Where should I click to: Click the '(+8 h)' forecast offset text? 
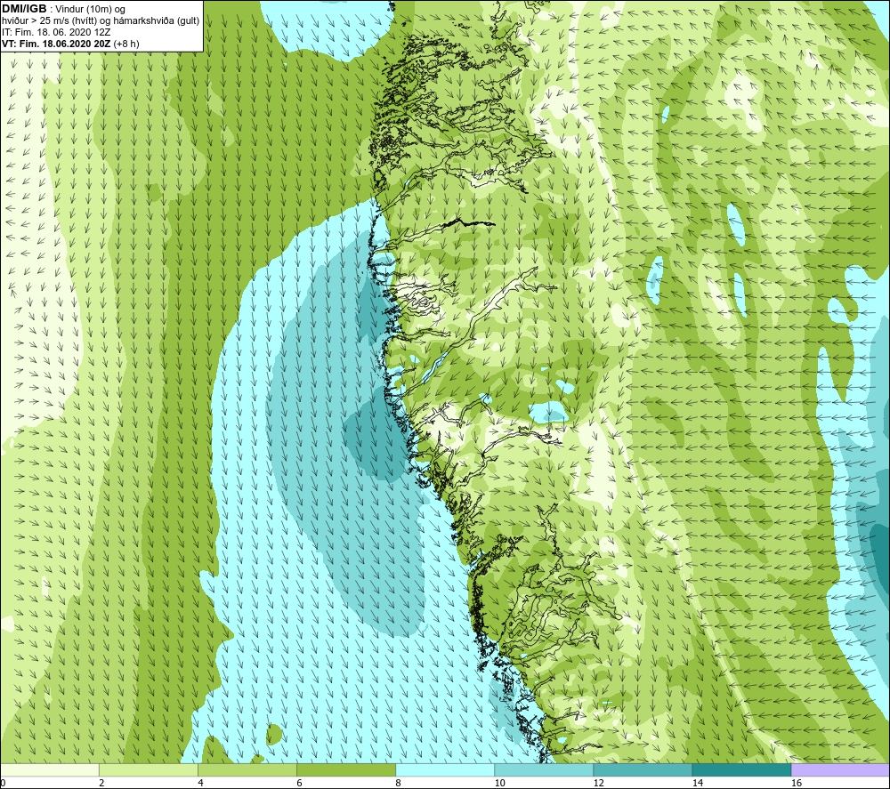[126, 44]
